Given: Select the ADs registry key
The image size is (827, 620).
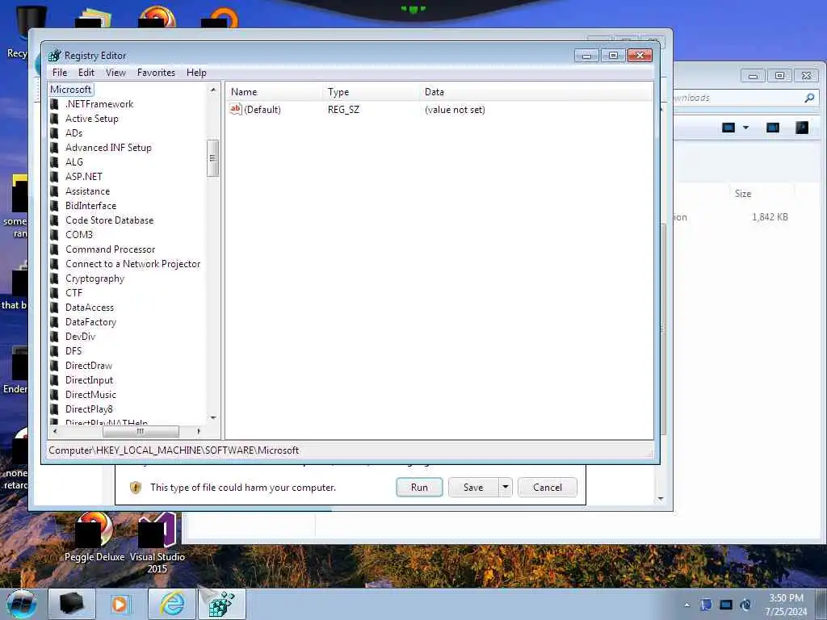Looking at the screenshot, I should (x=73, y=133).
